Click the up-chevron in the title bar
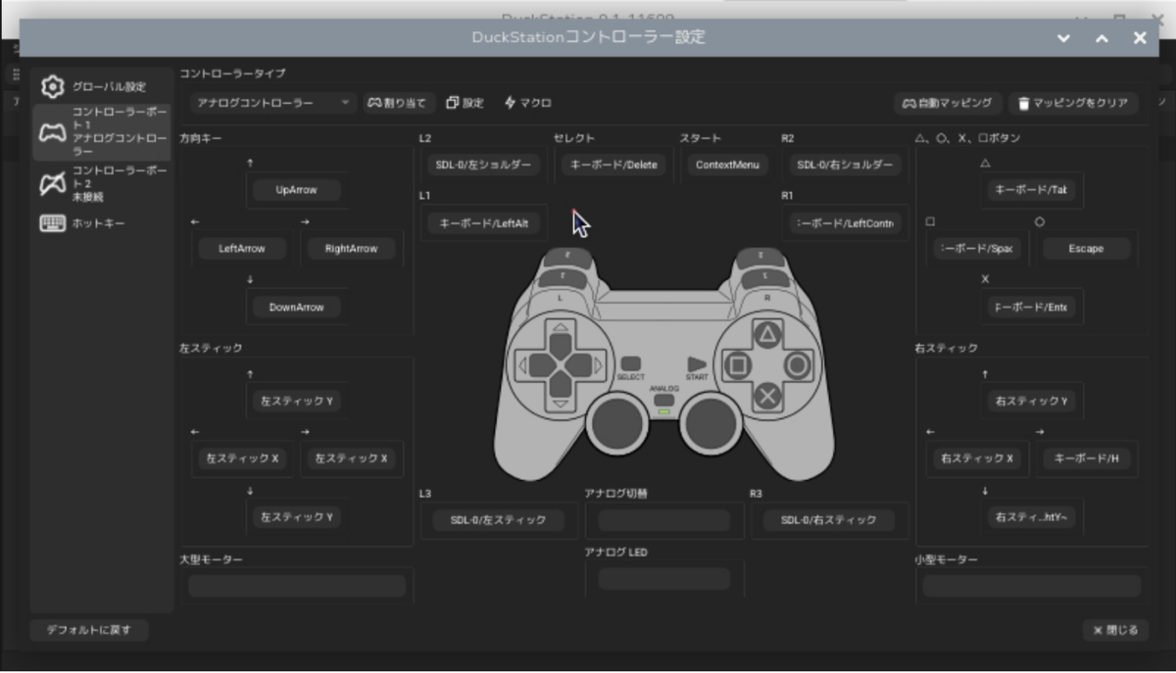This screenshot has height=673, width=1176. click(x=1102, y=38)
